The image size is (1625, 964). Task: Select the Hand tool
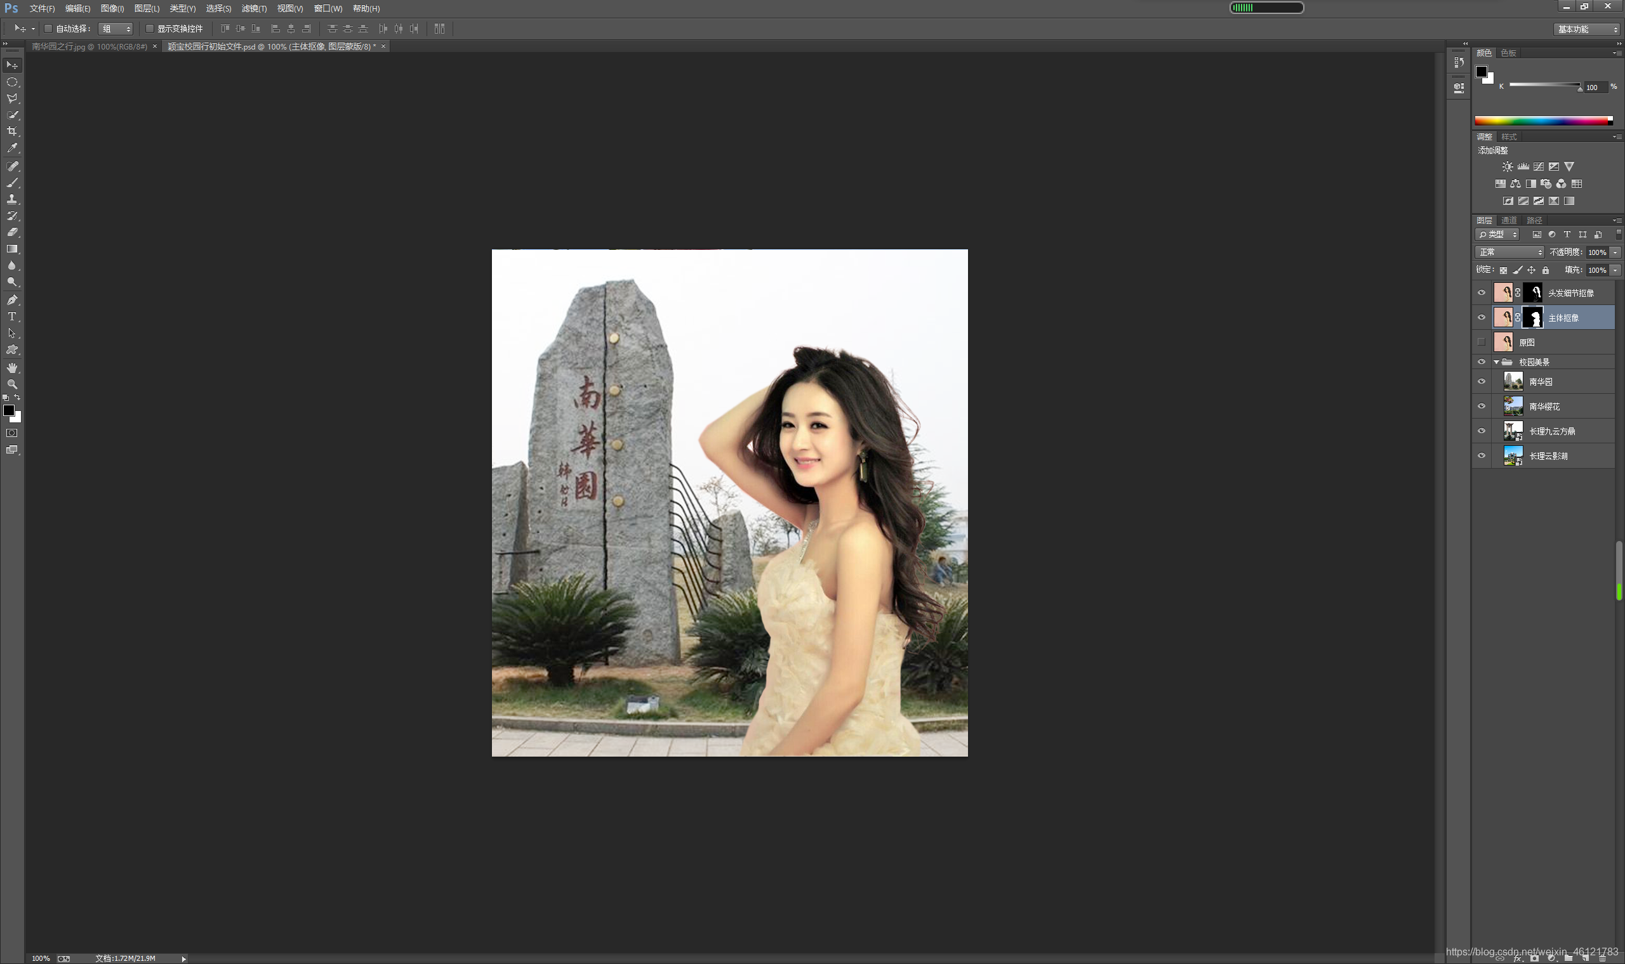[11, 368]
